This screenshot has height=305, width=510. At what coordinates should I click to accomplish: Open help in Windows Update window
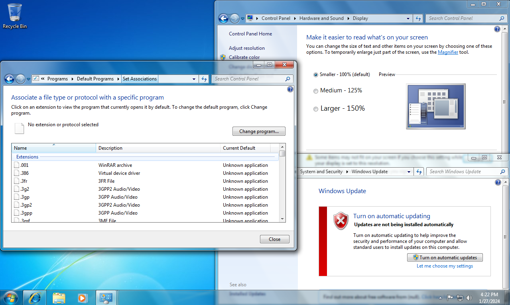498,182
